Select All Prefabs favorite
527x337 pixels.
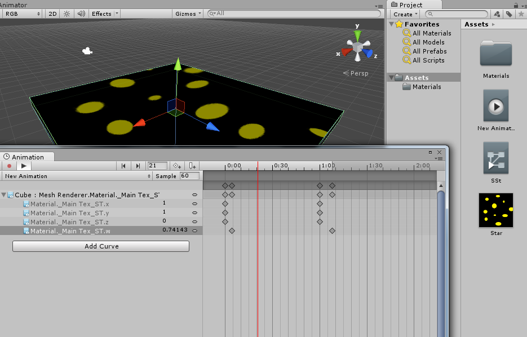coord(425,51)
